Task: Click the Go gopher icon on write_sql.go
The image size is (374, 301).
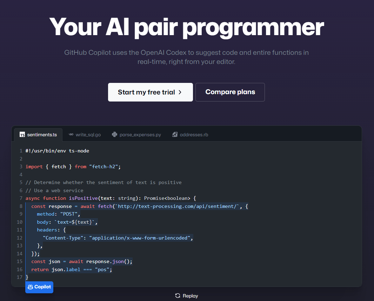Action: [x=71, y=135]
